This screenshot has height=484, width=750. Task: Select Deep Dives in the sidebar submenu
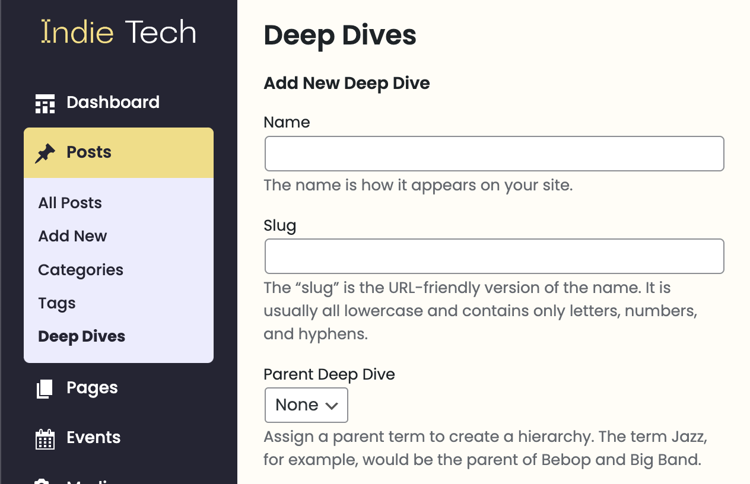tap(81, 336)
